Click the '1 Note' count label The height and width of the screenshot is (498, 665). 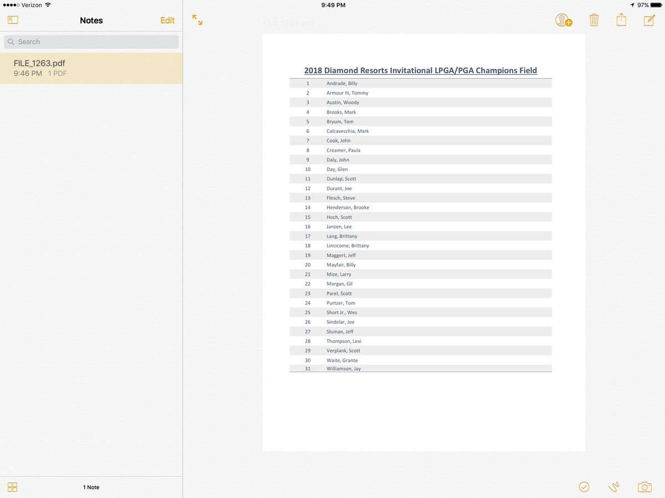click(x=91, y=487)
